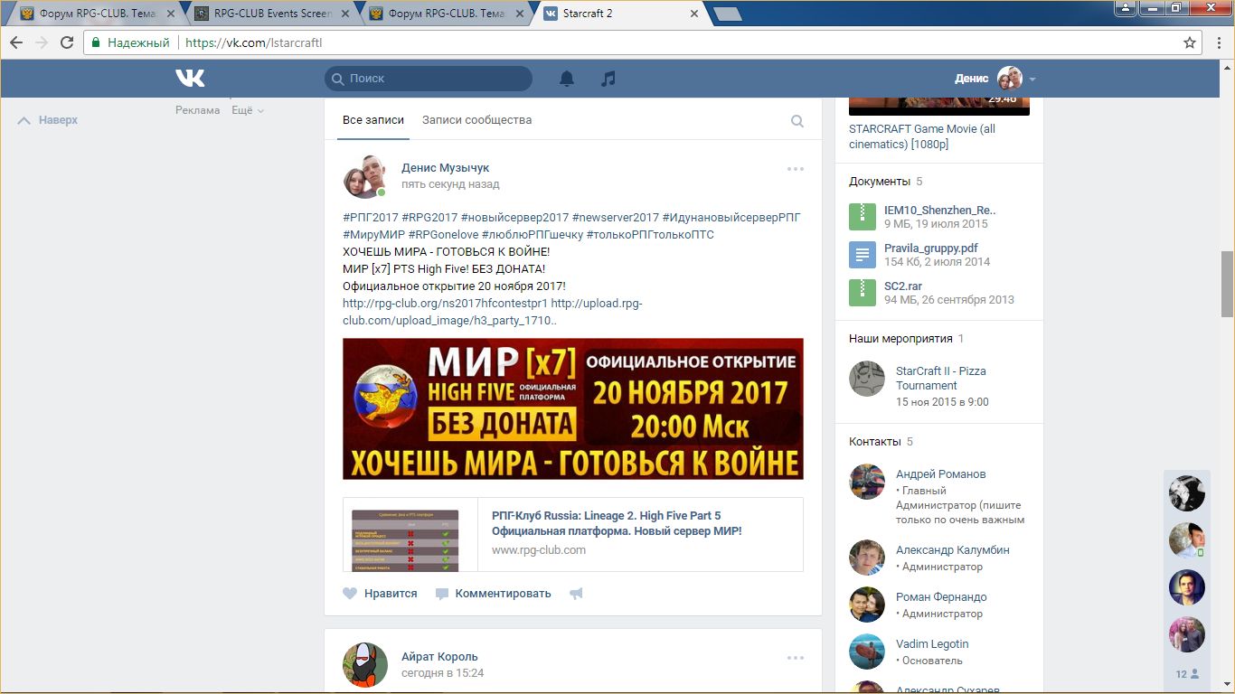Viewport: 1235px width, 694px height.
Task: Reload the page in Chrome
Action: tap(67, 42)
